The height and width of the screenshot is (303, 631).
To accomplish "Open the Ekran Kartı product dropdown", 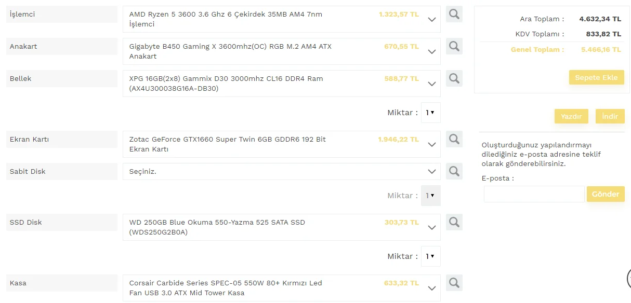I will pos(431,145).
